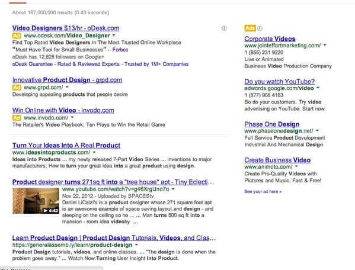This screenshot has height=270, width=355.
Task: Open the Corporate Videos sidebar ad
Action: click(x=270, y=38)
